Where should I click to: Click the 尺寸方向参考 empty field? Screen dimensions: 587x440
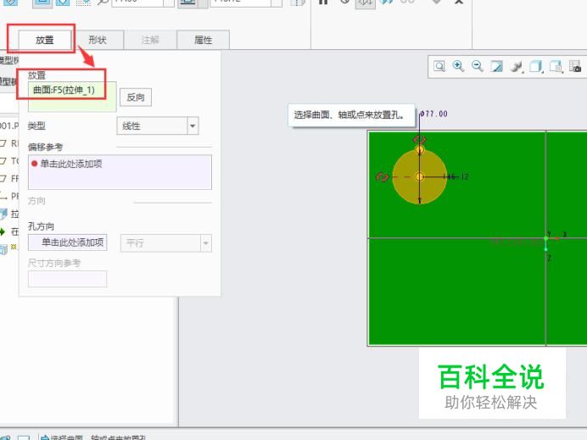[67, 279]
